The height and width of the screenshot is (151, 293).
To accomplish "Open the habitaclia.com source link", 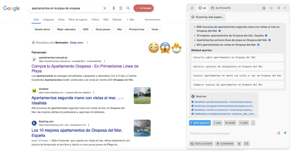I will [x=225, y=114].
